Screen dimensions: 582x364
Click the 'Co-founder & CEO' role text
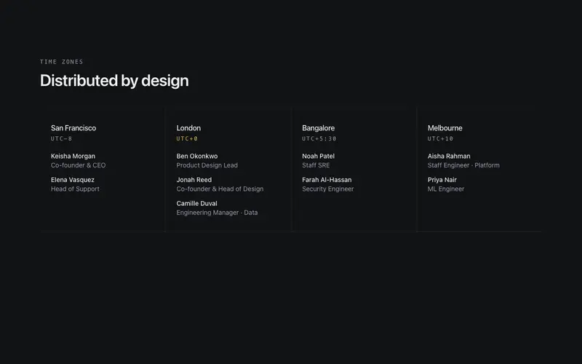pos(79,165)
